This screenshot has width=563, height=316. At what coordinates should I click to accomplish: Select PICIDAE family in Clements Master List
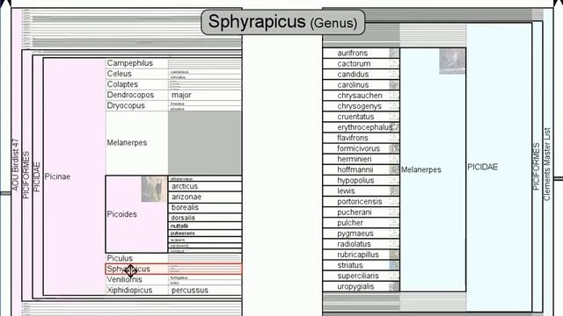pos(499,167)
